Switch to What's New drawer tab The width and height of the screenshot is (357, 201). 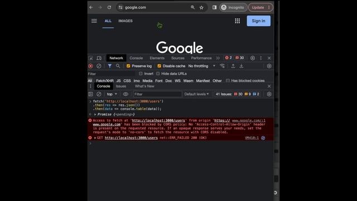[x=144, y=86]
